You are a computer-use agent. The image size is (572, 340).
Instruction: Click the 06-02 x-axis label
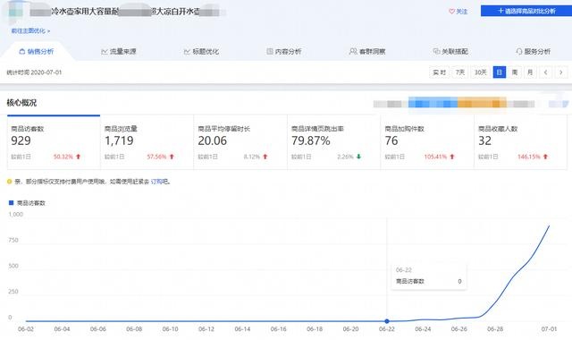(26, 329)
